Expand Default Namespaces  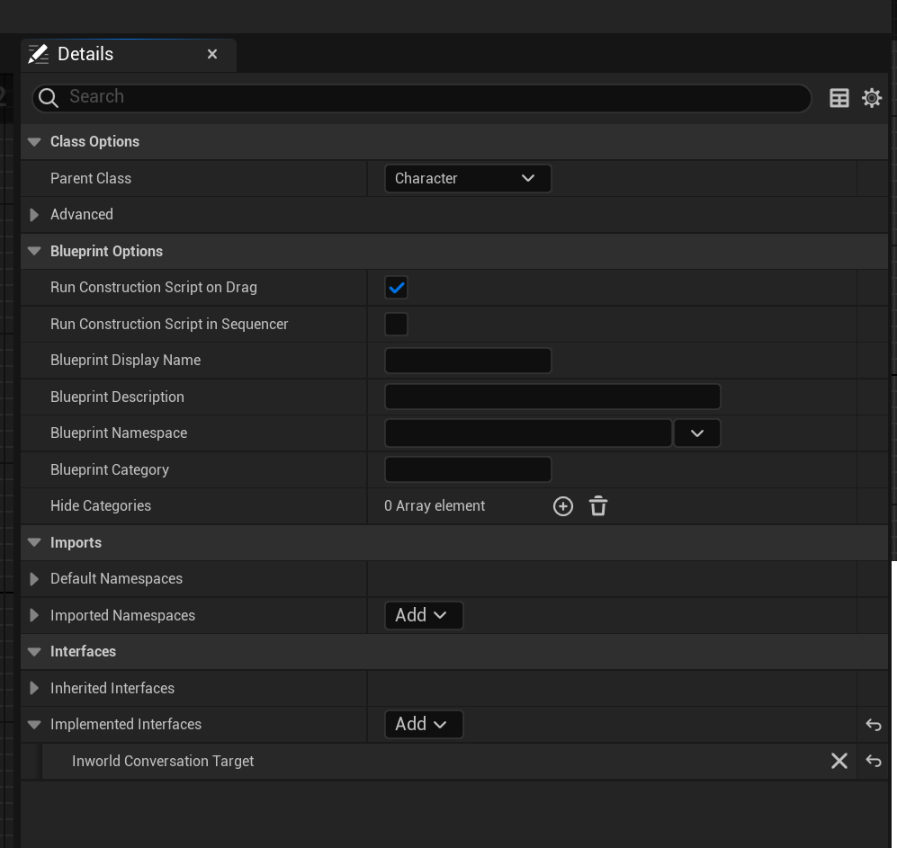[34, 579]
